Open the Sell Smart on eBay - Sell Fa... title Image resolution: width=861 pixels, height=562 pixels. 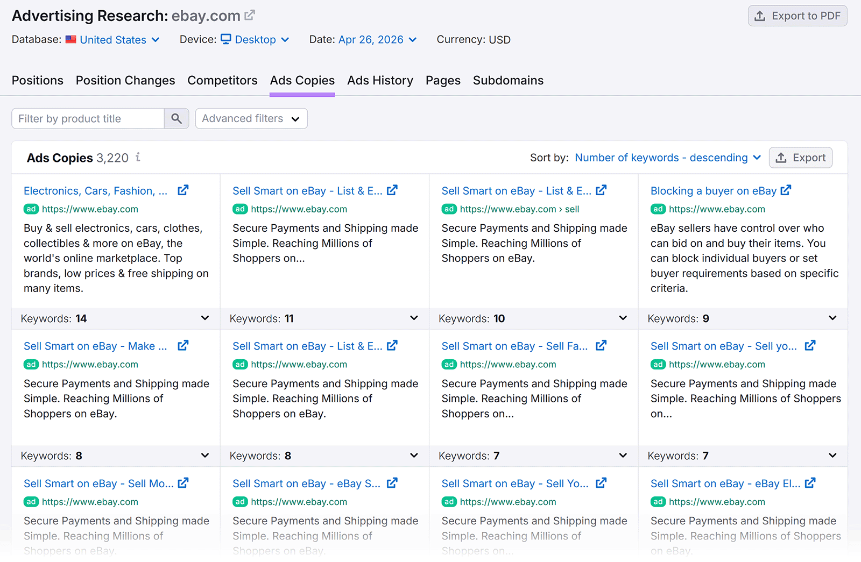point(514,346)
